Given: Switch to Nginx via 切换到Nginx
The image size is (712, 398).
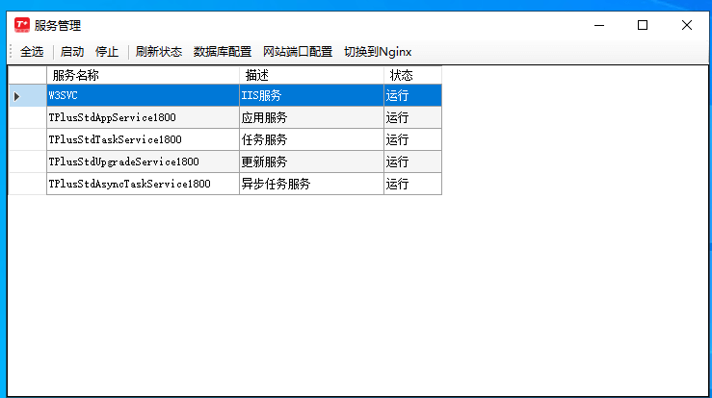Looking at the screenshot, I should point(378,52).
